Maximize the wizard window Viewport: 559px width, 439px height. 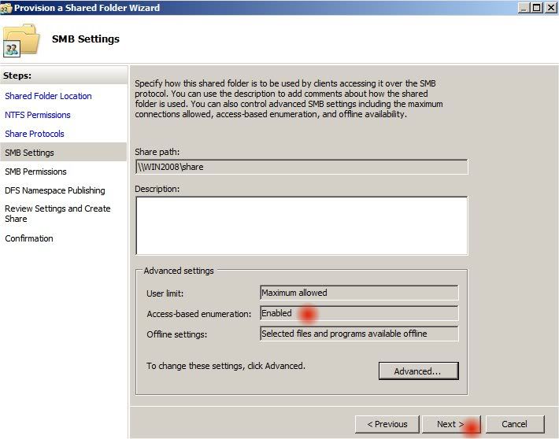[x=536, y=8]
